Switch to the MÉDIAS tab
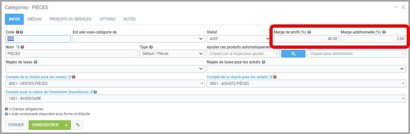The width and height of the screenshot is (410, 134). point(34,19)
